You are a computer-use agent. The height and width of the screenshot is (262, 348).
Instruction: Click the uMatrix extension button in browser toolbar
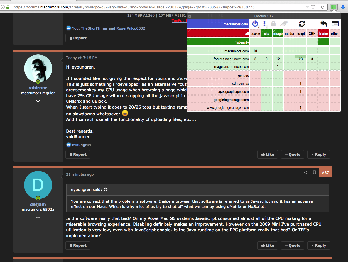tap(333, 7)
